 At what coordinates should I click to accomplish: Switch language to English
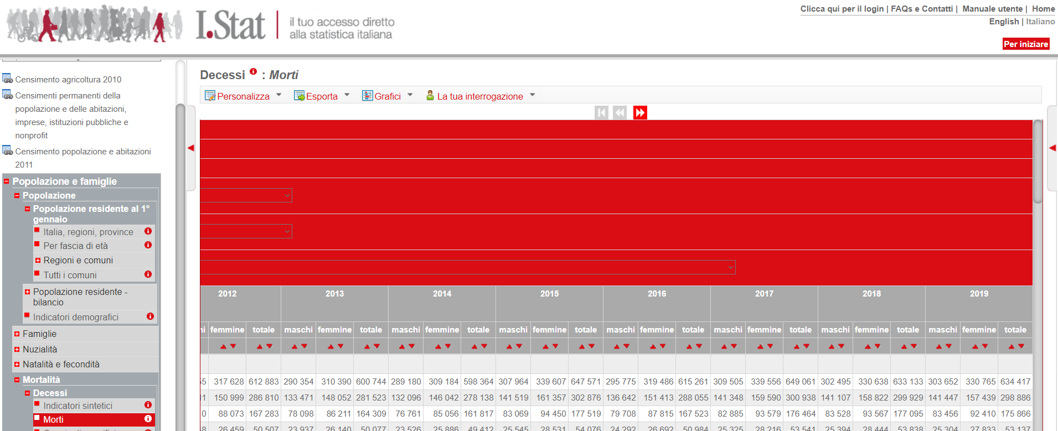click(1004, 22)
